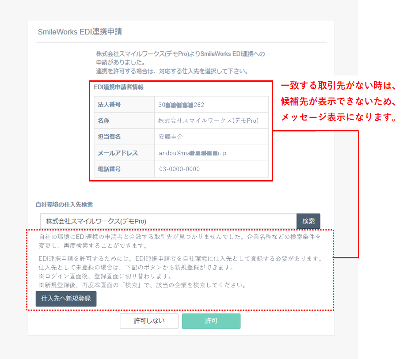Viewport: 403px width, 359px height.
Task: Click the line starting ※ログイン画面後
Action: (105, 276)
